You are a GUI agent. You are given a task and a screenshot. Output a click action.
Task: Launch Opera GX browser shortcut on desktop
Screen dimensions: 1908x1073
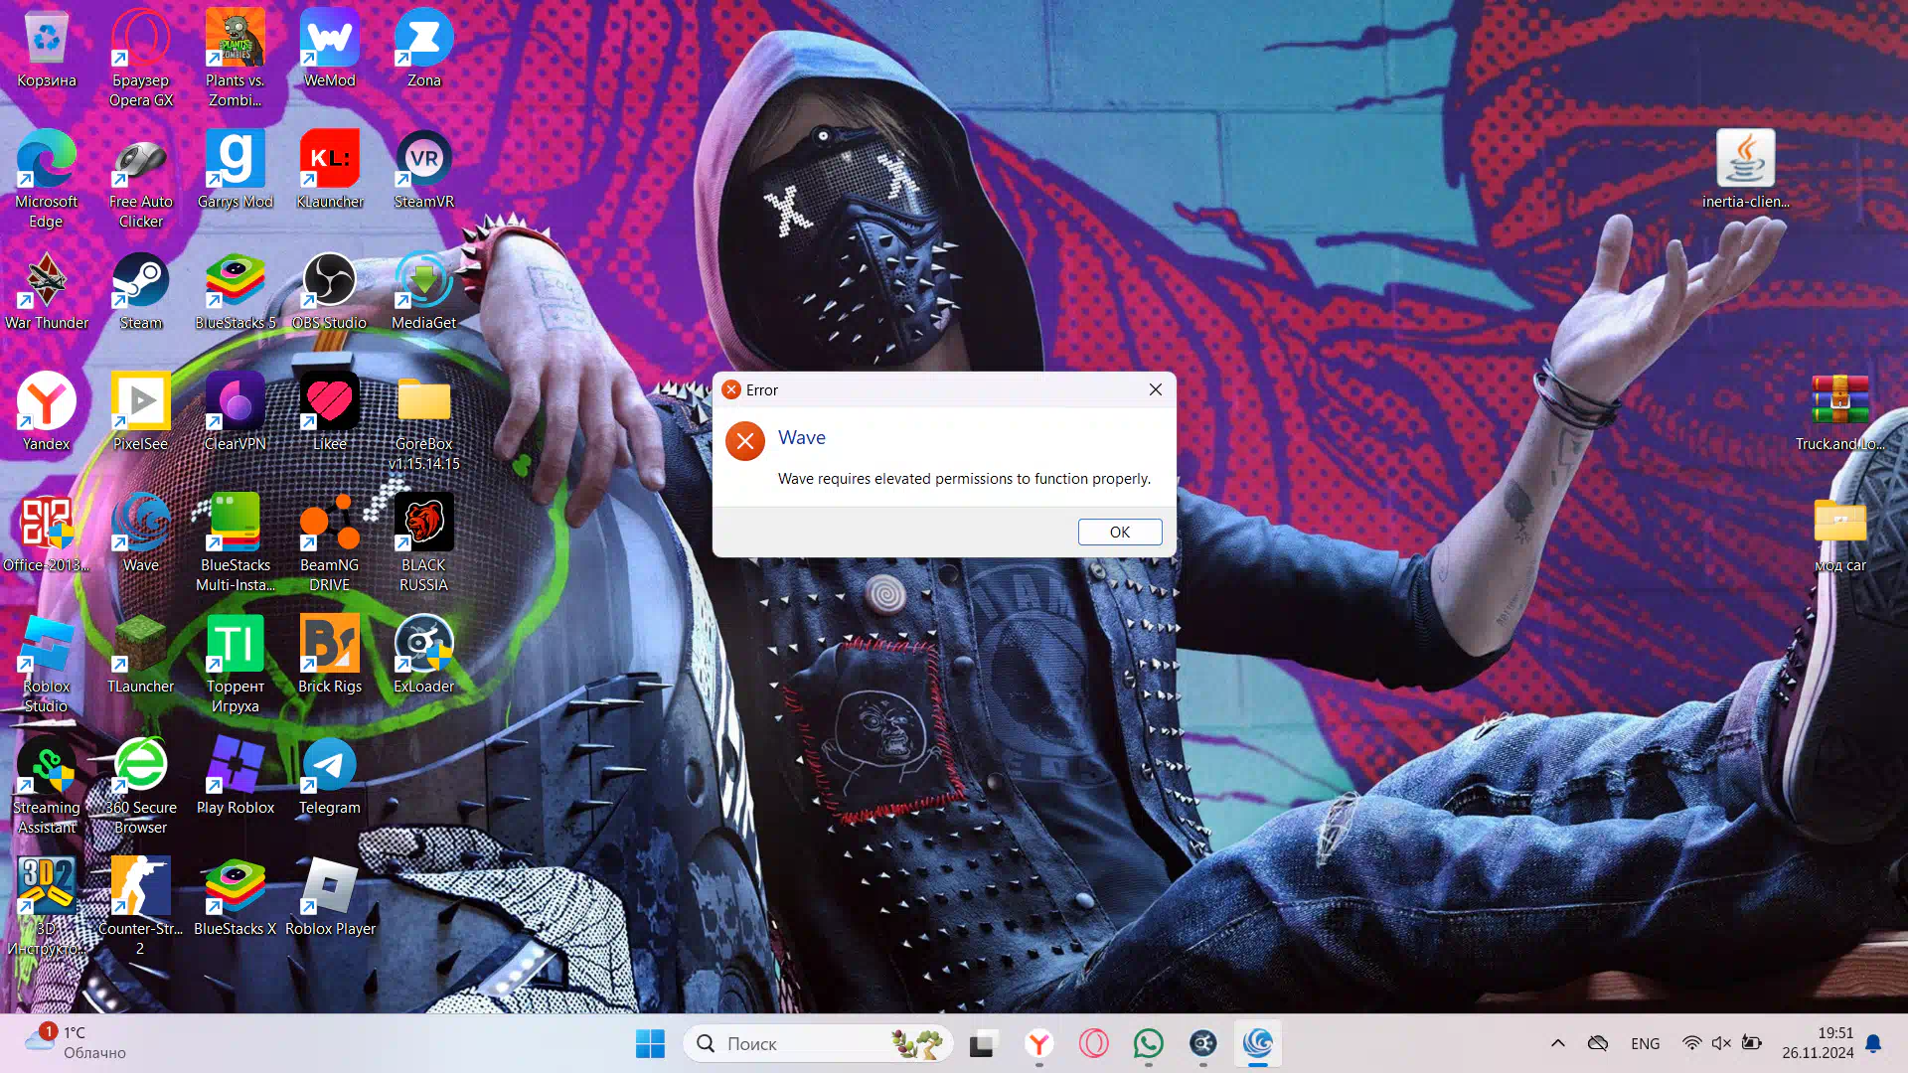tap(141, 58)
